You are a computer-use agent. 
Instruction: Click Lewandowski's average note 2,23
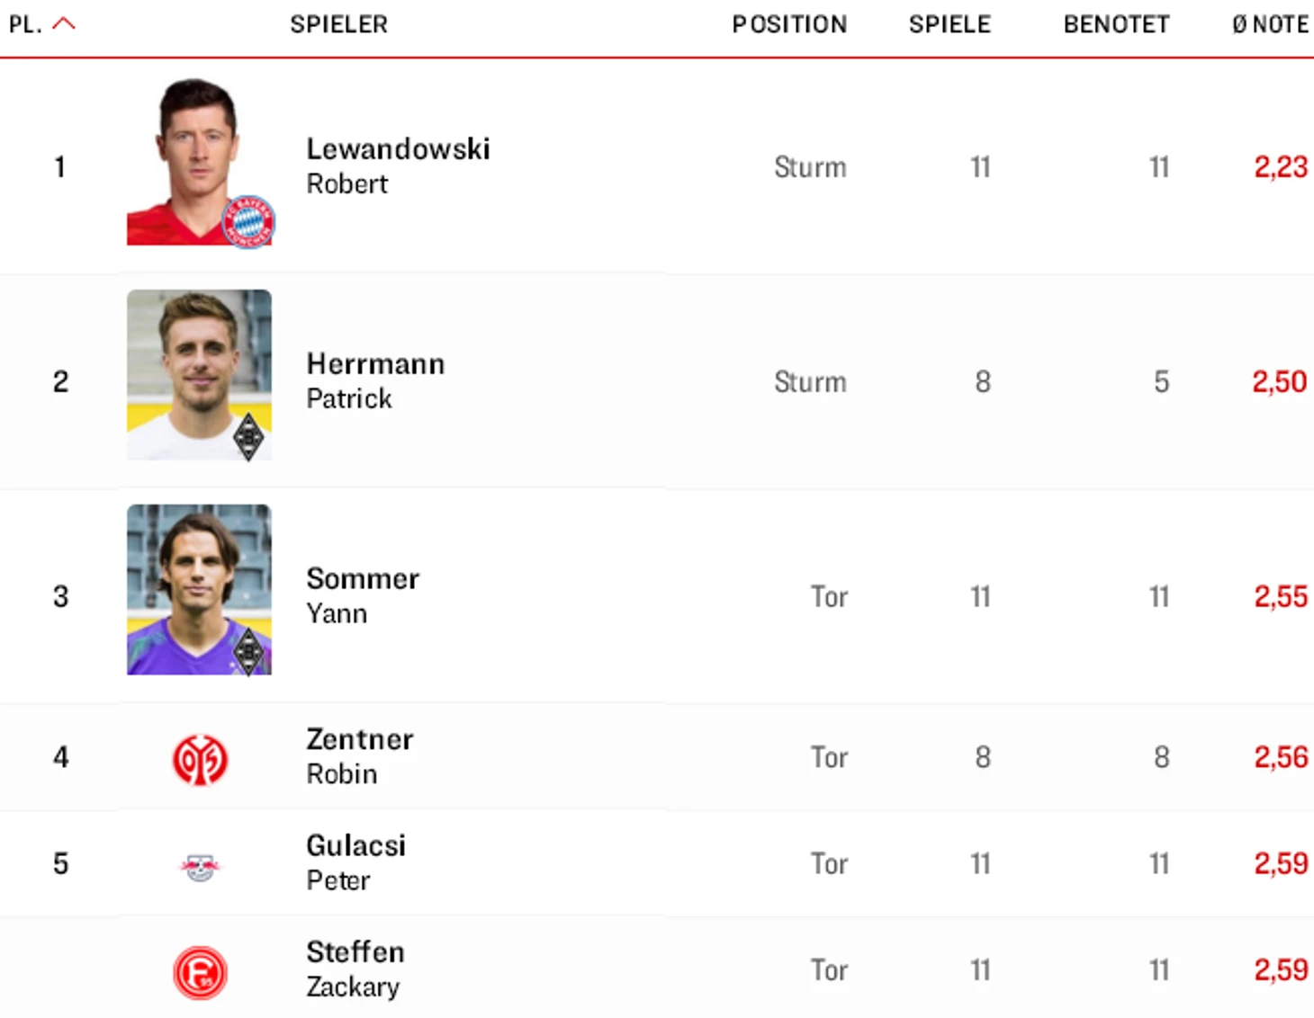click(x=1281, y=166)
